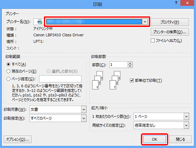The height and width of the screenshot is (148, 196).
Task: Click the 印刷 dialog title text
Action: (98, 4)
